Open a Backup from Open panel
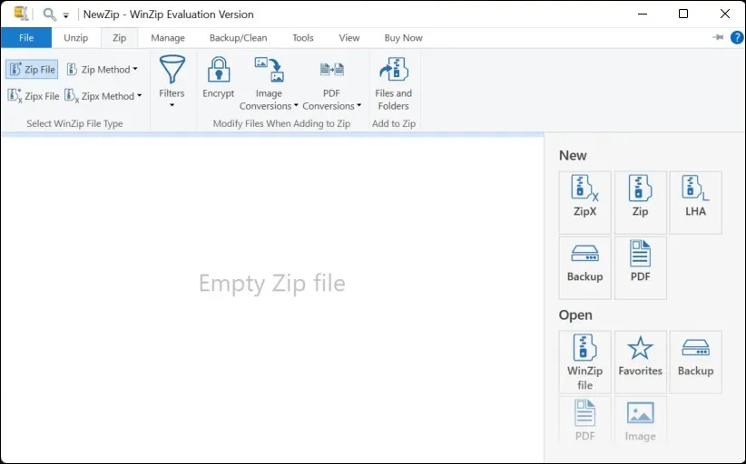Image resolution: width=746 pixels, height=464 pixels. [x=695, y=362]
